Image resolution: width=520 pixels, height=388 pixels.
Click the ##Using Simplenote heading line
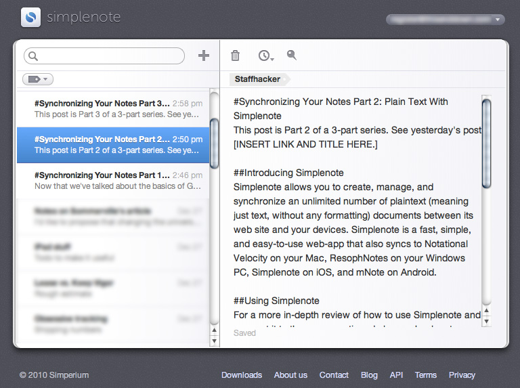click(276, 301)
